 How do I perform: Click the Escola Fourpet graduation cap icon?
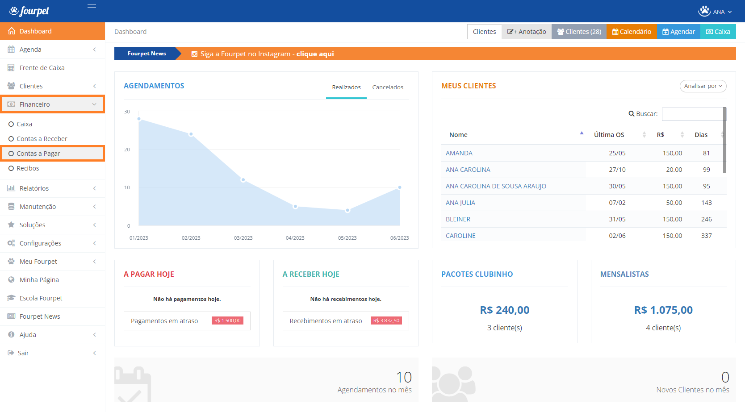pos(11,298)
